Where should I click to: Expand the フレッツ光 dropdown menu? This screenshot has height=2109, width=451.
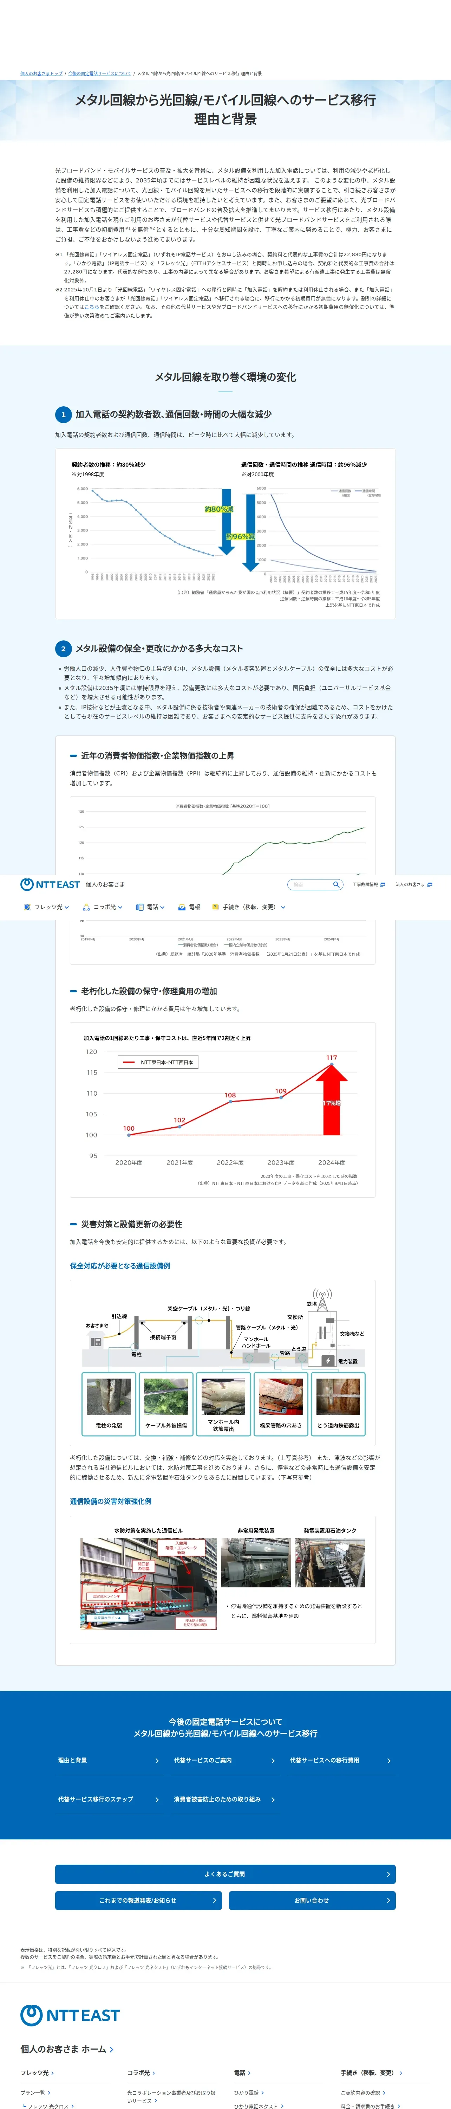point(47,907)
